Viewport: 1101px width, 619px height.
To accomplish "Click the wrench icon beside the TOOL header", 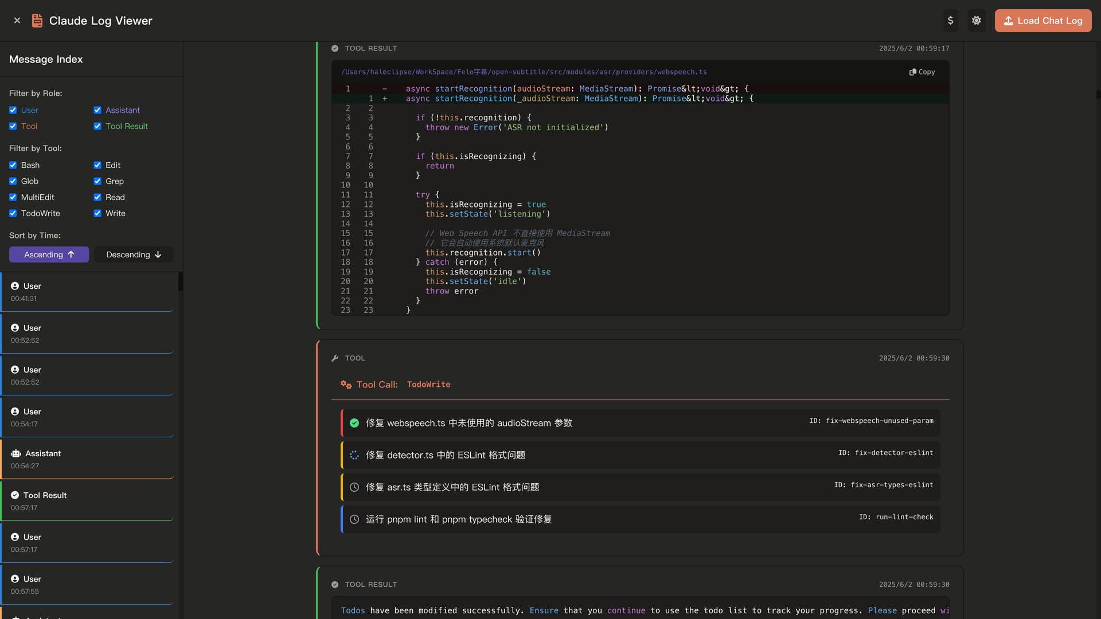I will click(x=335, y=358).
